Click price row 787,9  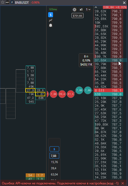[108, 98]
